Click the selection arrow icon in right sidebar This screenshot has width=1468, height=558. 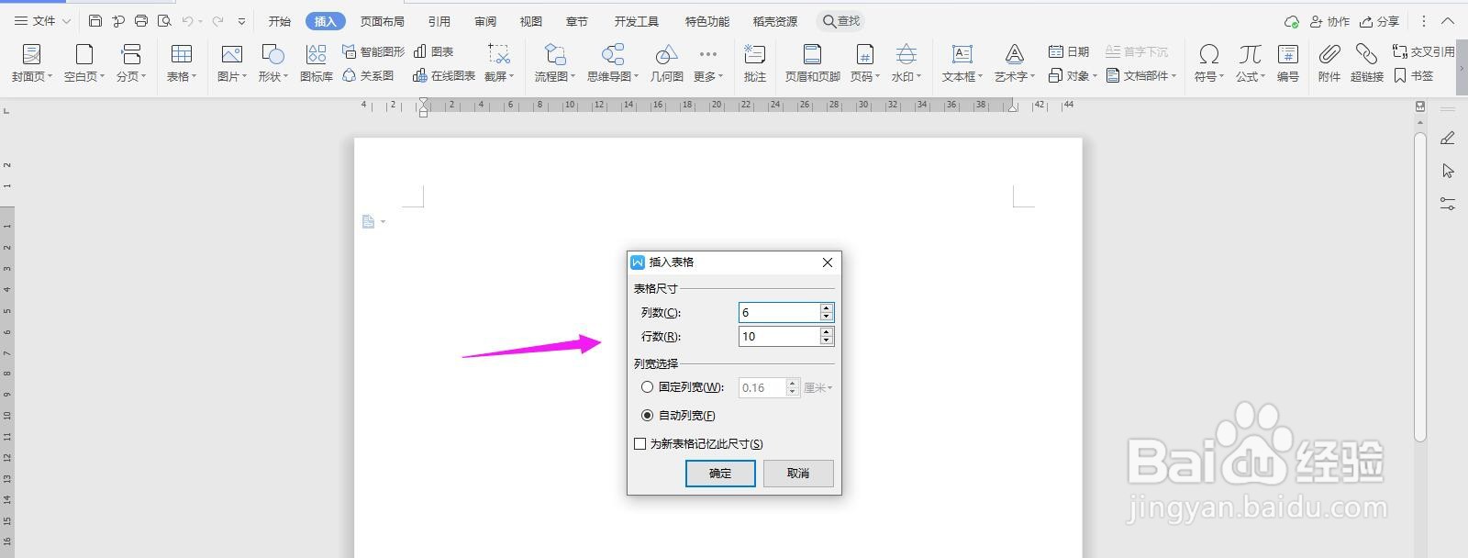pyautogui.click(x=1448, y=171)
